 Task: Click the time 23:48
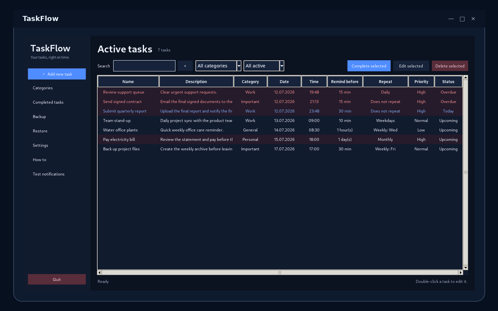pyautogui.click(x=314, y=111)
